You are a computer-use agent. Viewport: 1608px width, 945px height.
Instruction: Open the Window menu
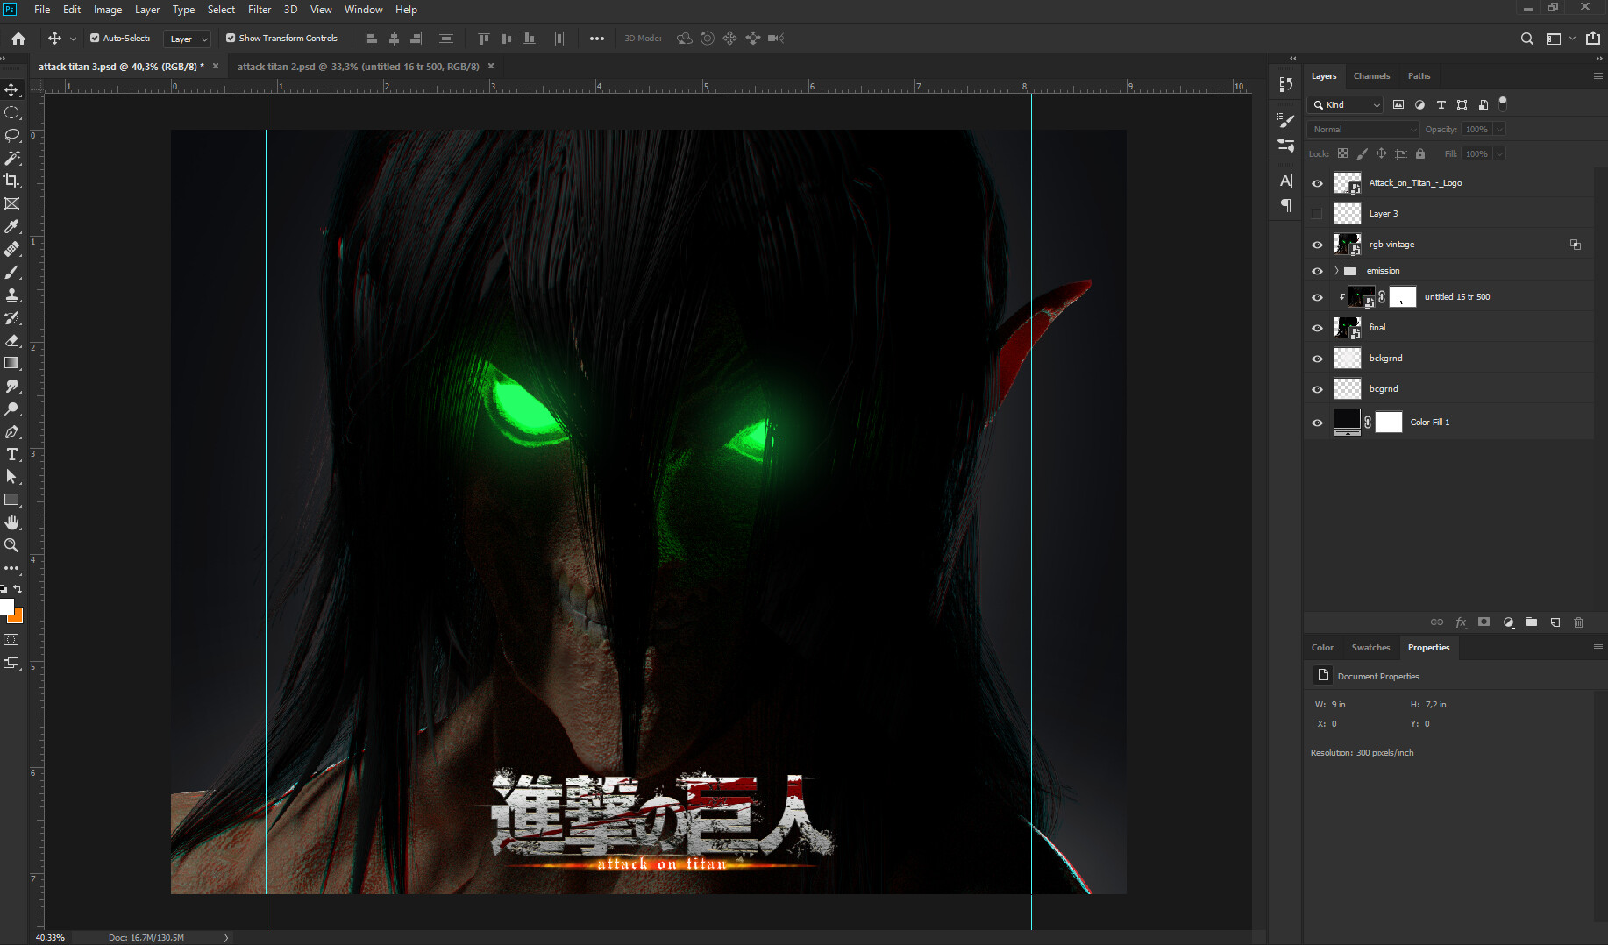pyautogui.click(x=363, y=10)
